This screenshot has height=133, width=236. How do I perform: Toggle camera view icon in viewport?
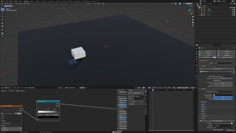pyautogui.click(x=193, y=23)
